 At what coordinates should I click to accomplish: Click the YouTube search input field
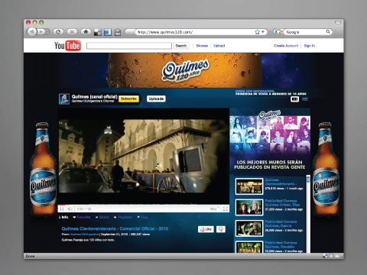129,46
